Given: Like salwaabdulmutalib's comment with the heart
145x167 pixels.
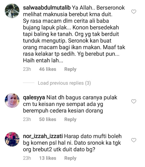Looking at the screenshot, I should coord(134,11).
